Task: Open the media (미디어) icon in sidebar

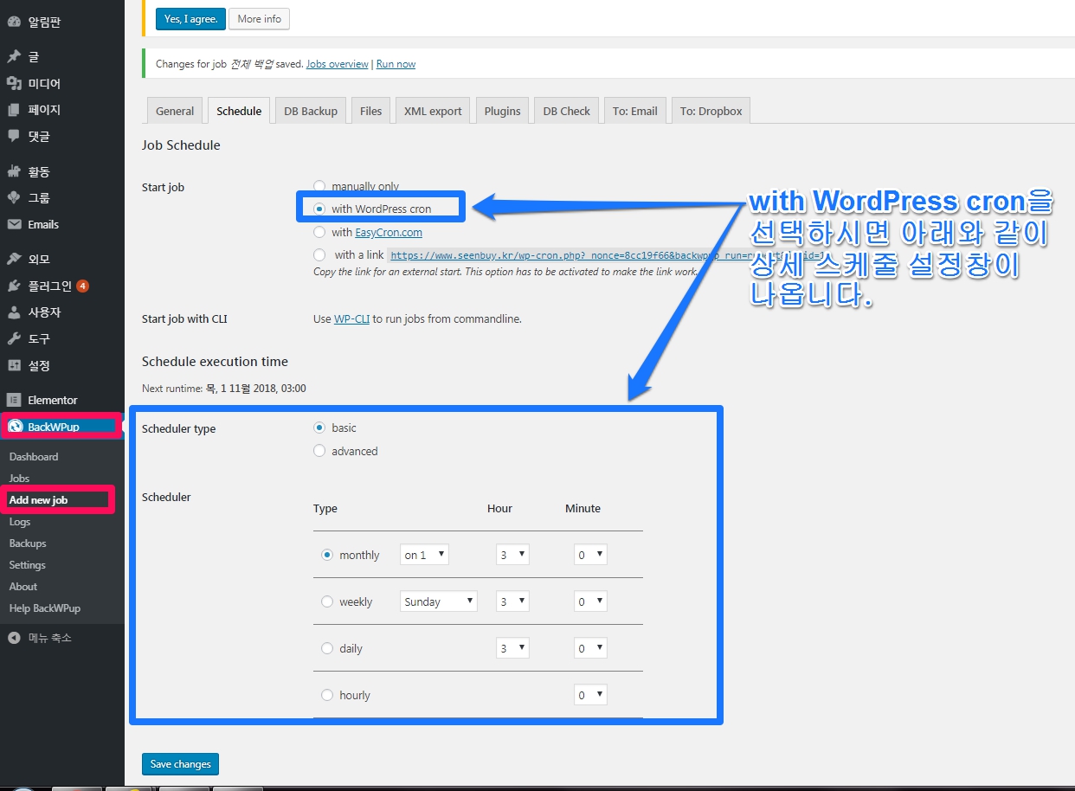Action: (x=14, y=83)
